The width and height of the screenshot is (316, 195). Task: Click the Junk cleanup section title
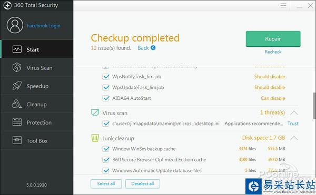[118, 139]
